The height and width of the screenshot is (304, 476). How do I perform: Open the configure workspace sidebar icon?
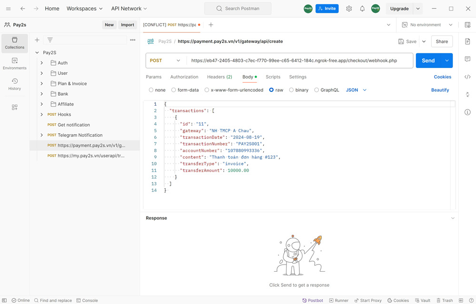[15, 107]
